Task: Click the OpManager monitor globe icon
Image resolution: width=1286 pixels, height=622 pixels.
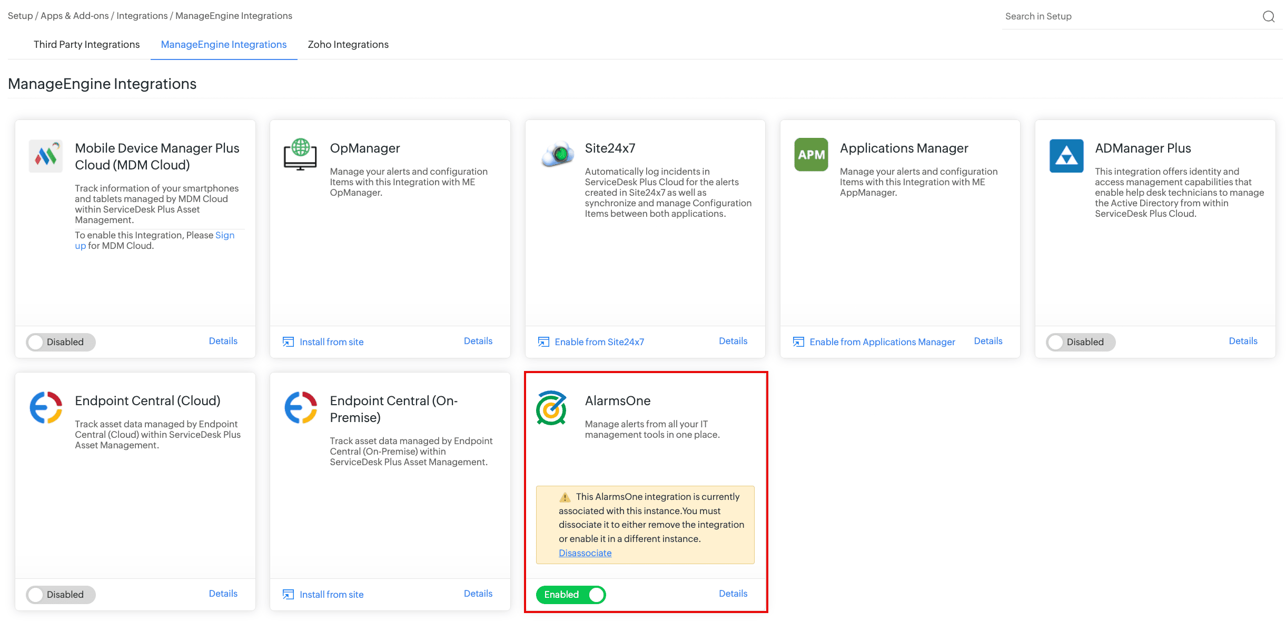Action: tap(300, 155)
